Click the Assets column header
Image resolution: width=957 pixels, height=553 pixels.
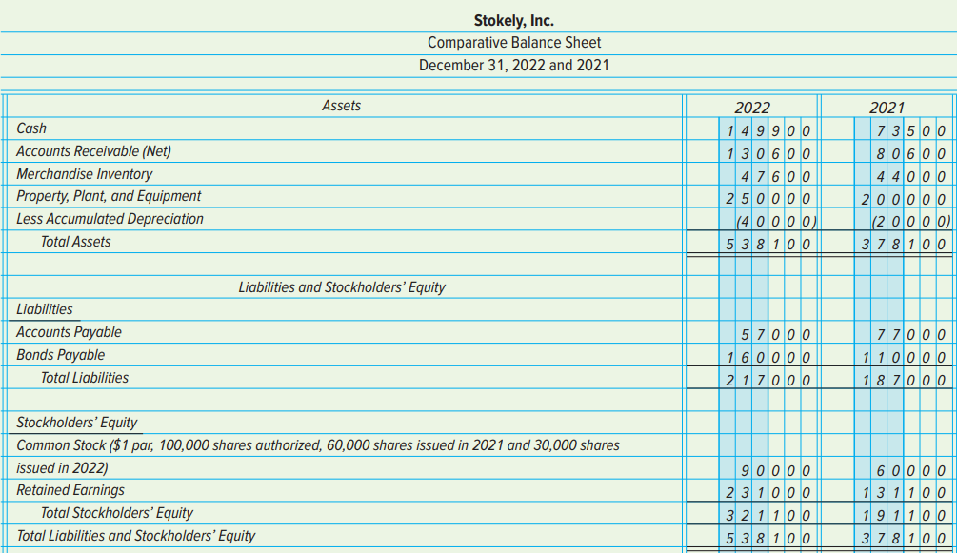coord(341,106)
